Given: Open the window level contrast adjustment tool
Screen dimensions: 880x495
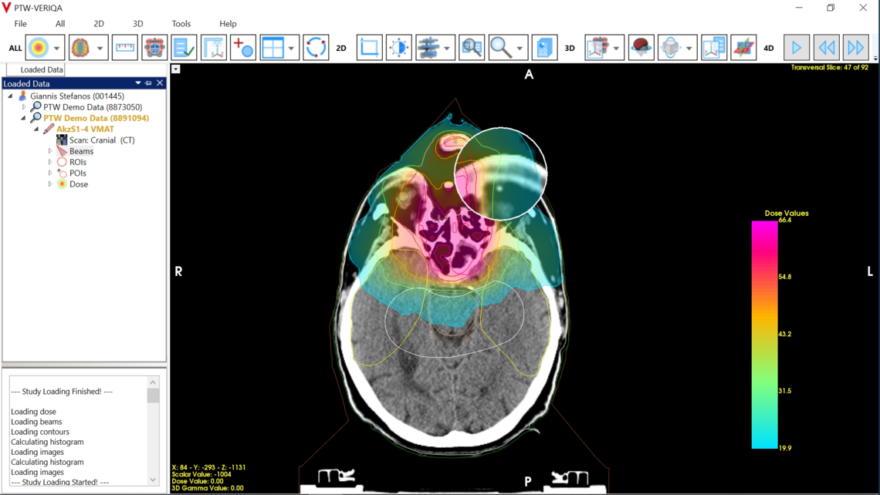Looking at the screenshot, I should pyautogui.click(x=398, y=47).
